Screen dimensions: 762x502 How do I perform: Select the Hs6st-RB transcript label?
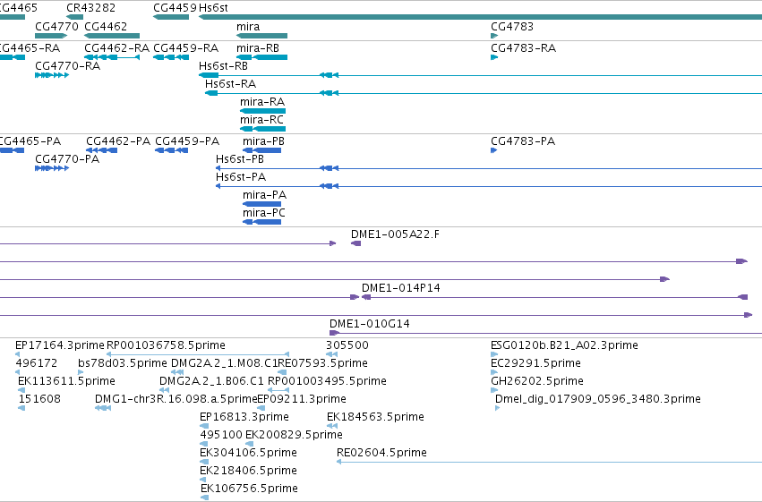pos(223,65)
